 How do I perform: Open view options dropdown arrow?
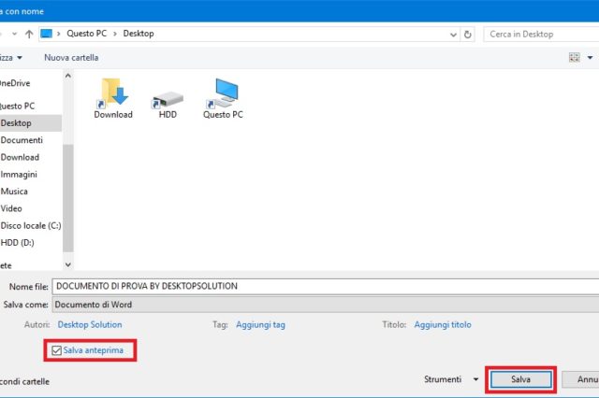(x=590, y=58)
